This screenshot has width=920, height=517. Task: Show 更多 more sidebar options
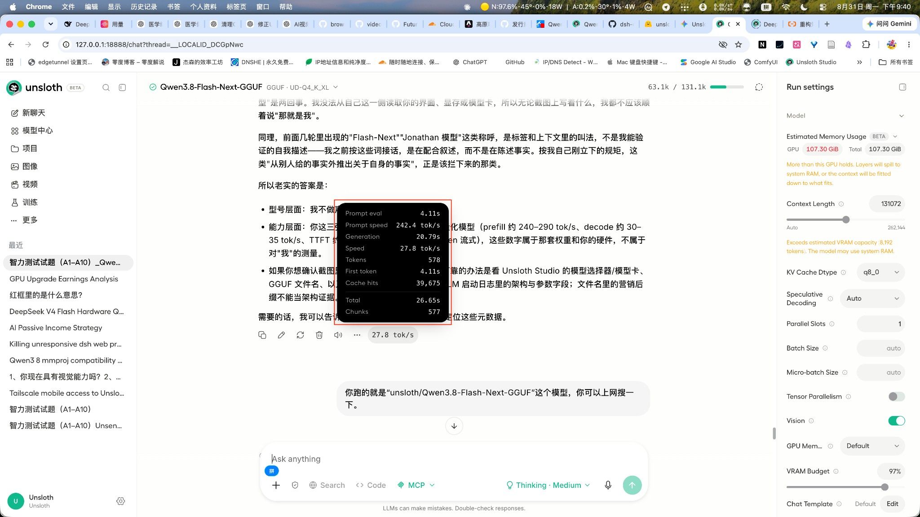tap(24, 220)
